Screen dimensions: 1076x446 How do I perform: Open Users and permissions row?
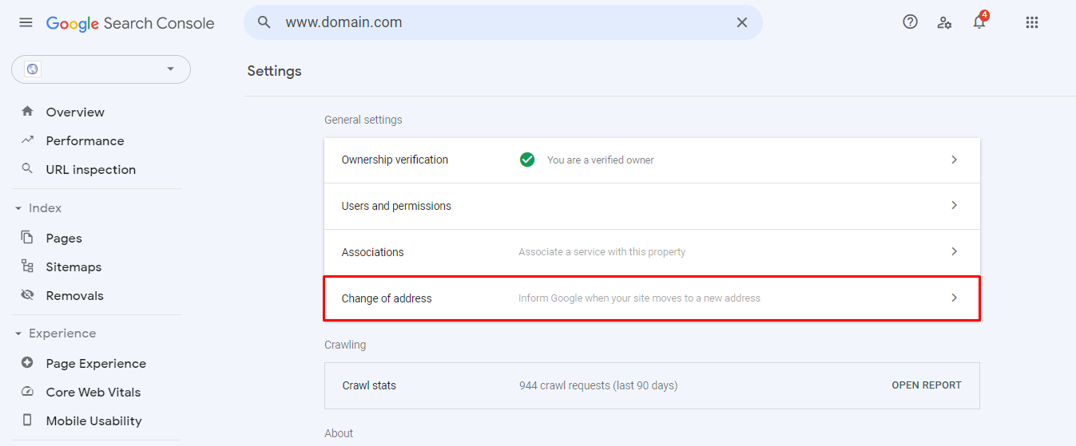(651, 206)
